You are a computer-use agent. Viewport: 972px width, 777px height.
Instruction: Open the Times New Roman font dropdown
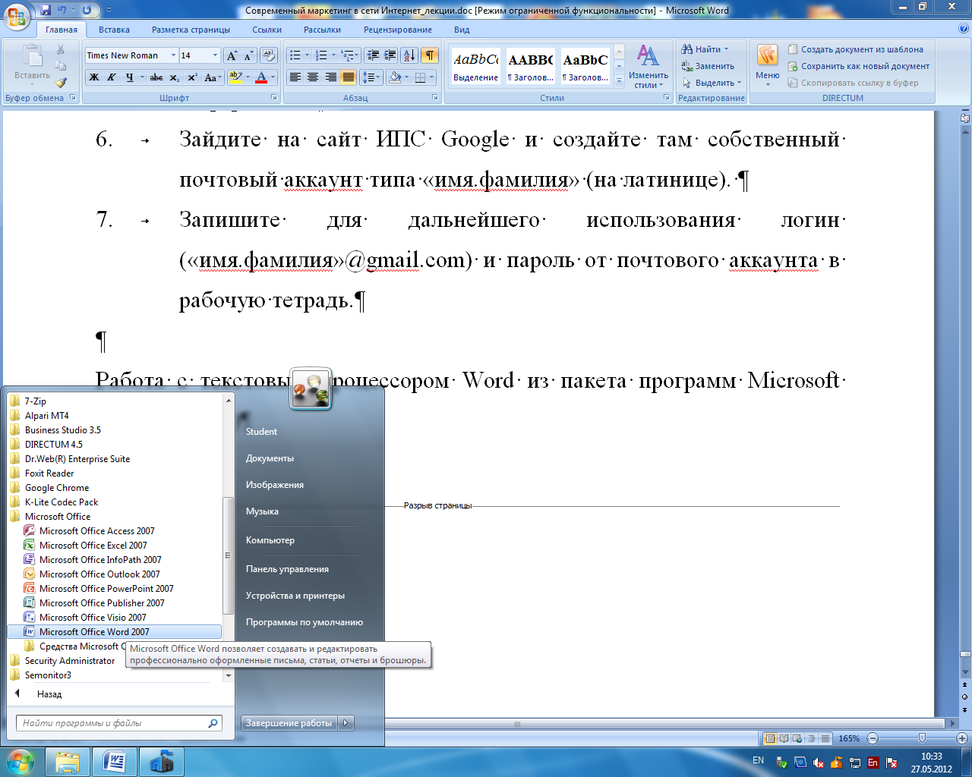click(173, 55)
